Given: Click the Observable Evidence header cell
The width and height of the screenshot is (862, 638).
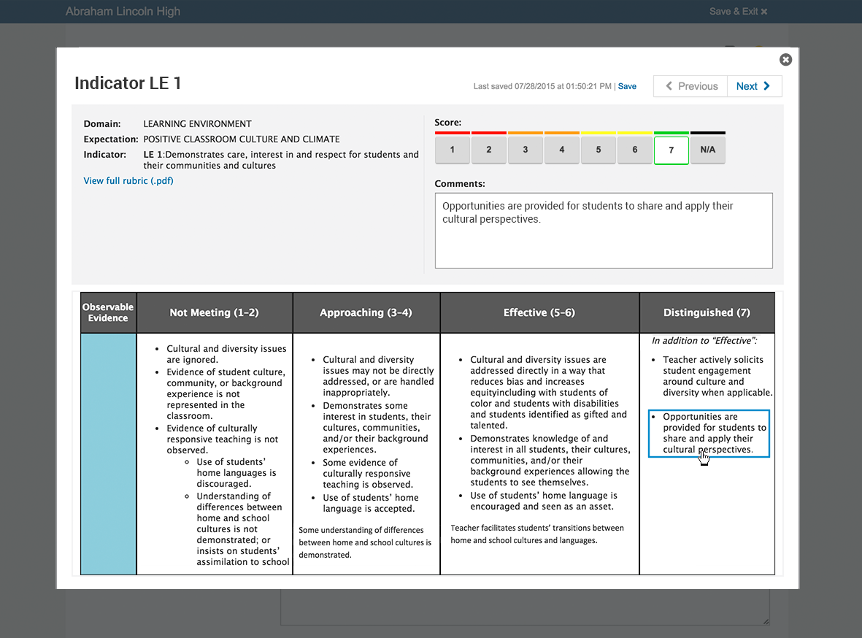Looking at the screenshot, I should 108,312.
